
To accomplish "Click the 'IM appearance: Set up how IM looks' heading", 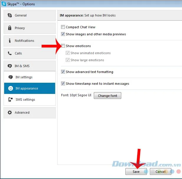I will (x=88, y=15).
